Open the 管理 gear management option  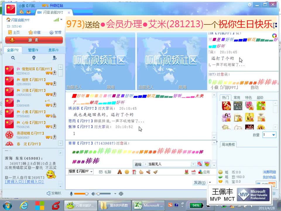point(55,33)
